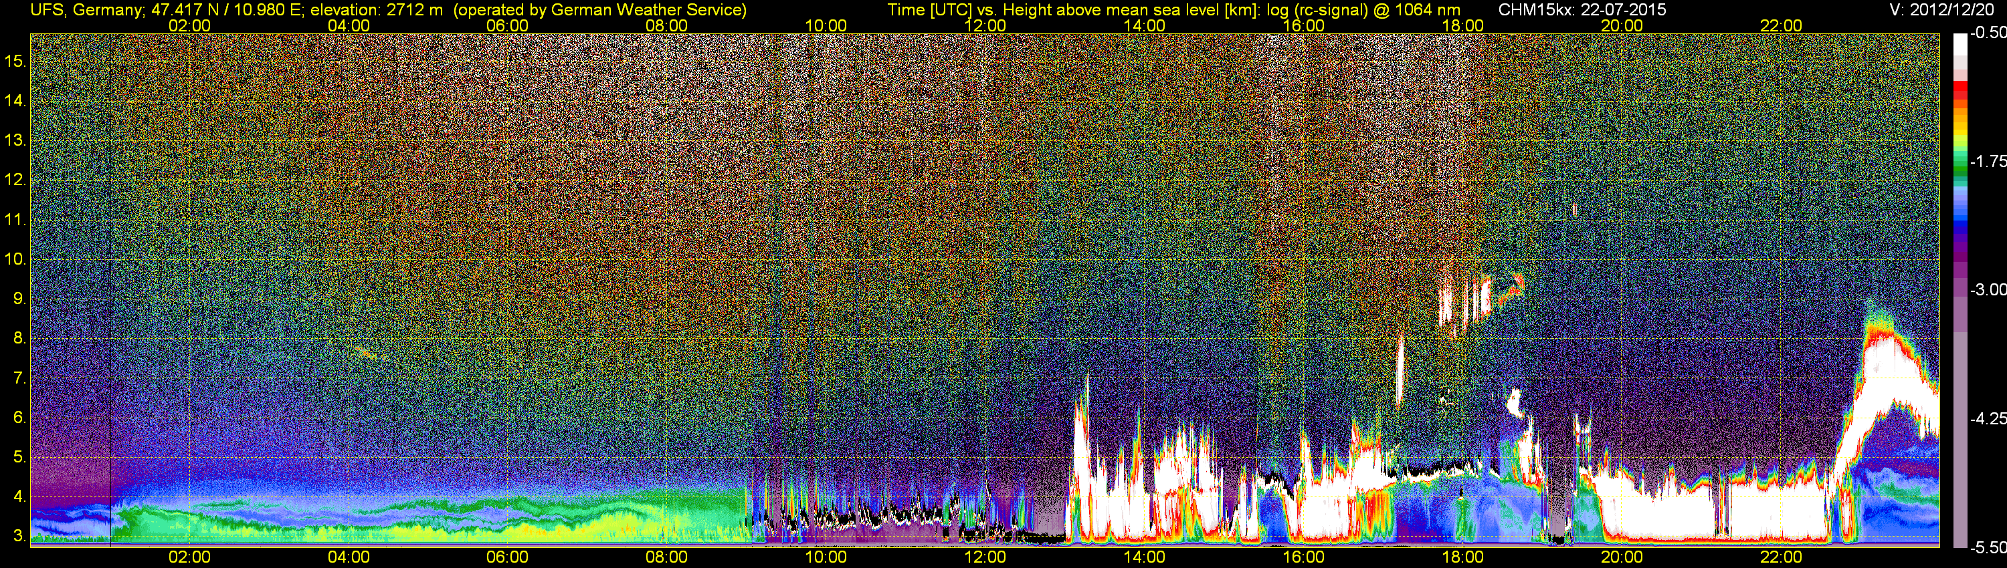Click the 04:00 label on the top time axis
Image resolution: width=2007 pixels, height=568 pixels.
click(349, 25)
